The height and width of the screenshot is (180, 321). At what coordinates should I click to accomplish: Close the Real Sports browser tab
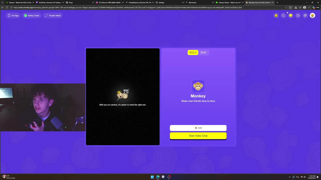(213, 2)
